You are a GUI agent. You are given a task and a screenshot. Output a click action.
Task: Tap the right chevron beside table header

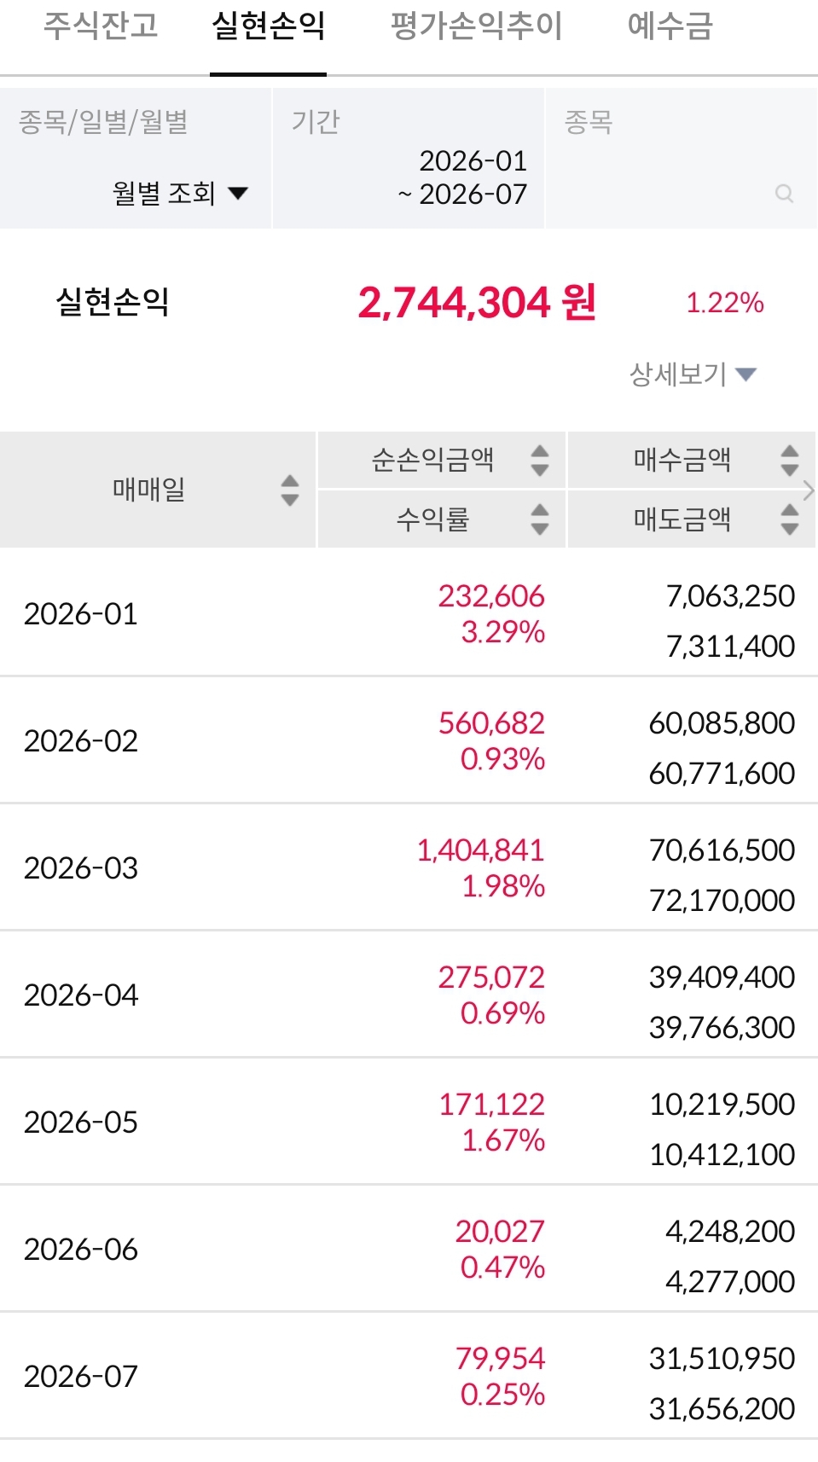tap(809, 490)
